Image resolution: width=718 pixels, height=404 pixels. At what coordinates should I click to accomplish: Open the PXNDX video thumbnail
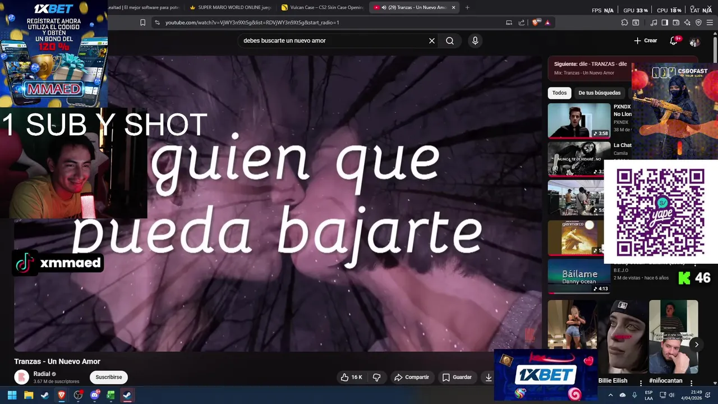579,120
